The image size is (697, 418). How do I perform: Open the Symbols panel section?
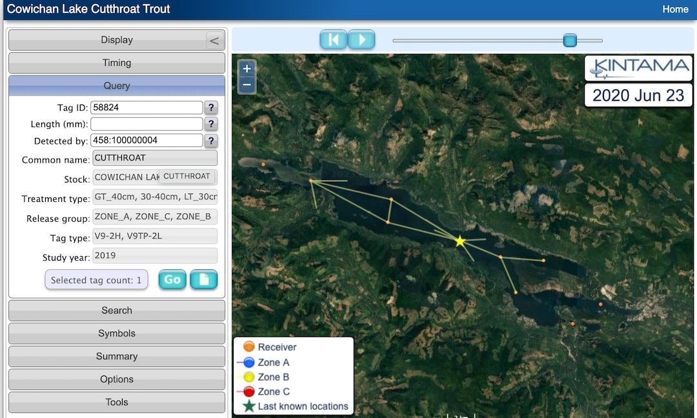coord(116,333)
